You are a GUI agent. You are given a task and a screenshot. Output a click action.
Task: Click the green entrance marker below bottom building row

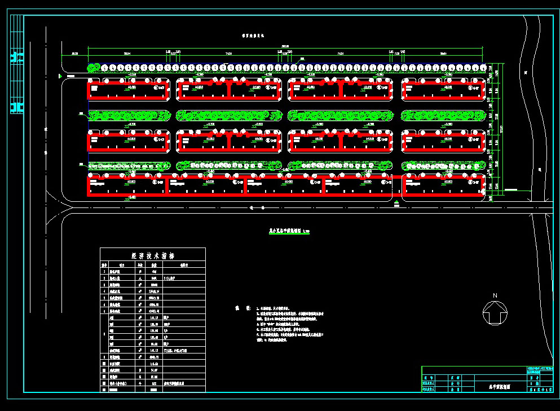coord(397,202)
